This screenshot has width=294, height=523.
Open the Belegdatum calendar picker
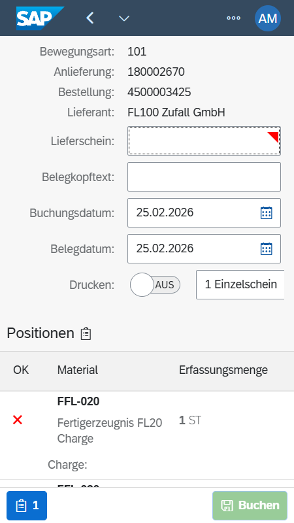(267, 249)
